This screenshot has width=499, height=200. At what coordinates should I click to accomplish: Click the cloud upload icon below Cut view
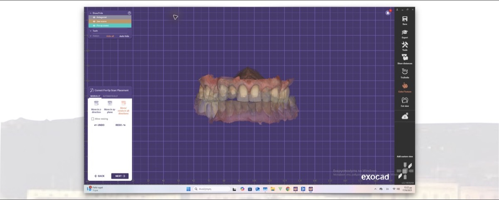(405, 117)
